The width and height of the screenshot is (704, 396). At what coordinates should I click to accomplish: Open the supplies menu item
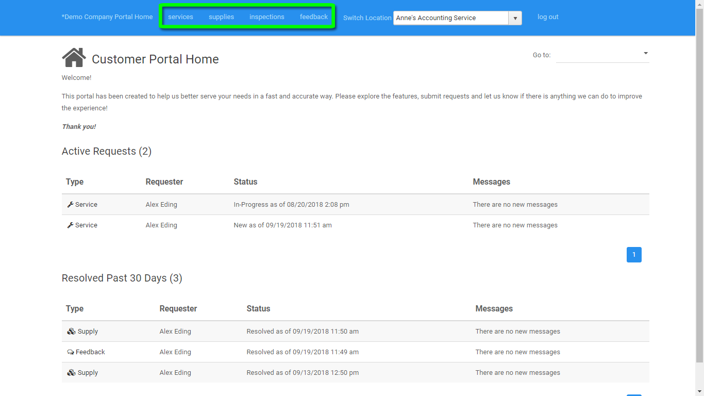pos(221,16)
